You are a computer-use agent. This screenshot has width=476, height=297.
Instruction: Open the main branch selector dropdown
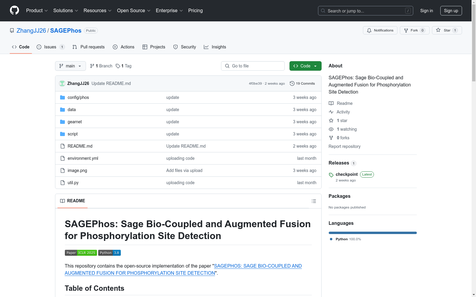71,66
